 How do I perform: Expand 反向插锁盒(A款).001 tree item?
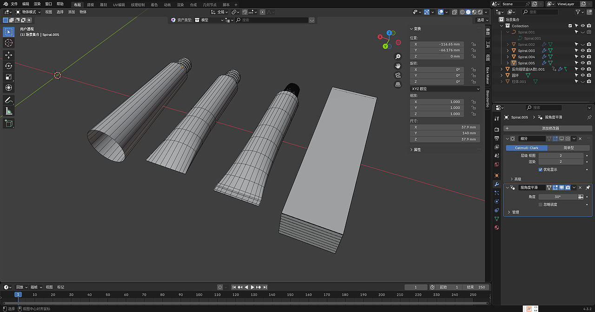coord(502,69)
